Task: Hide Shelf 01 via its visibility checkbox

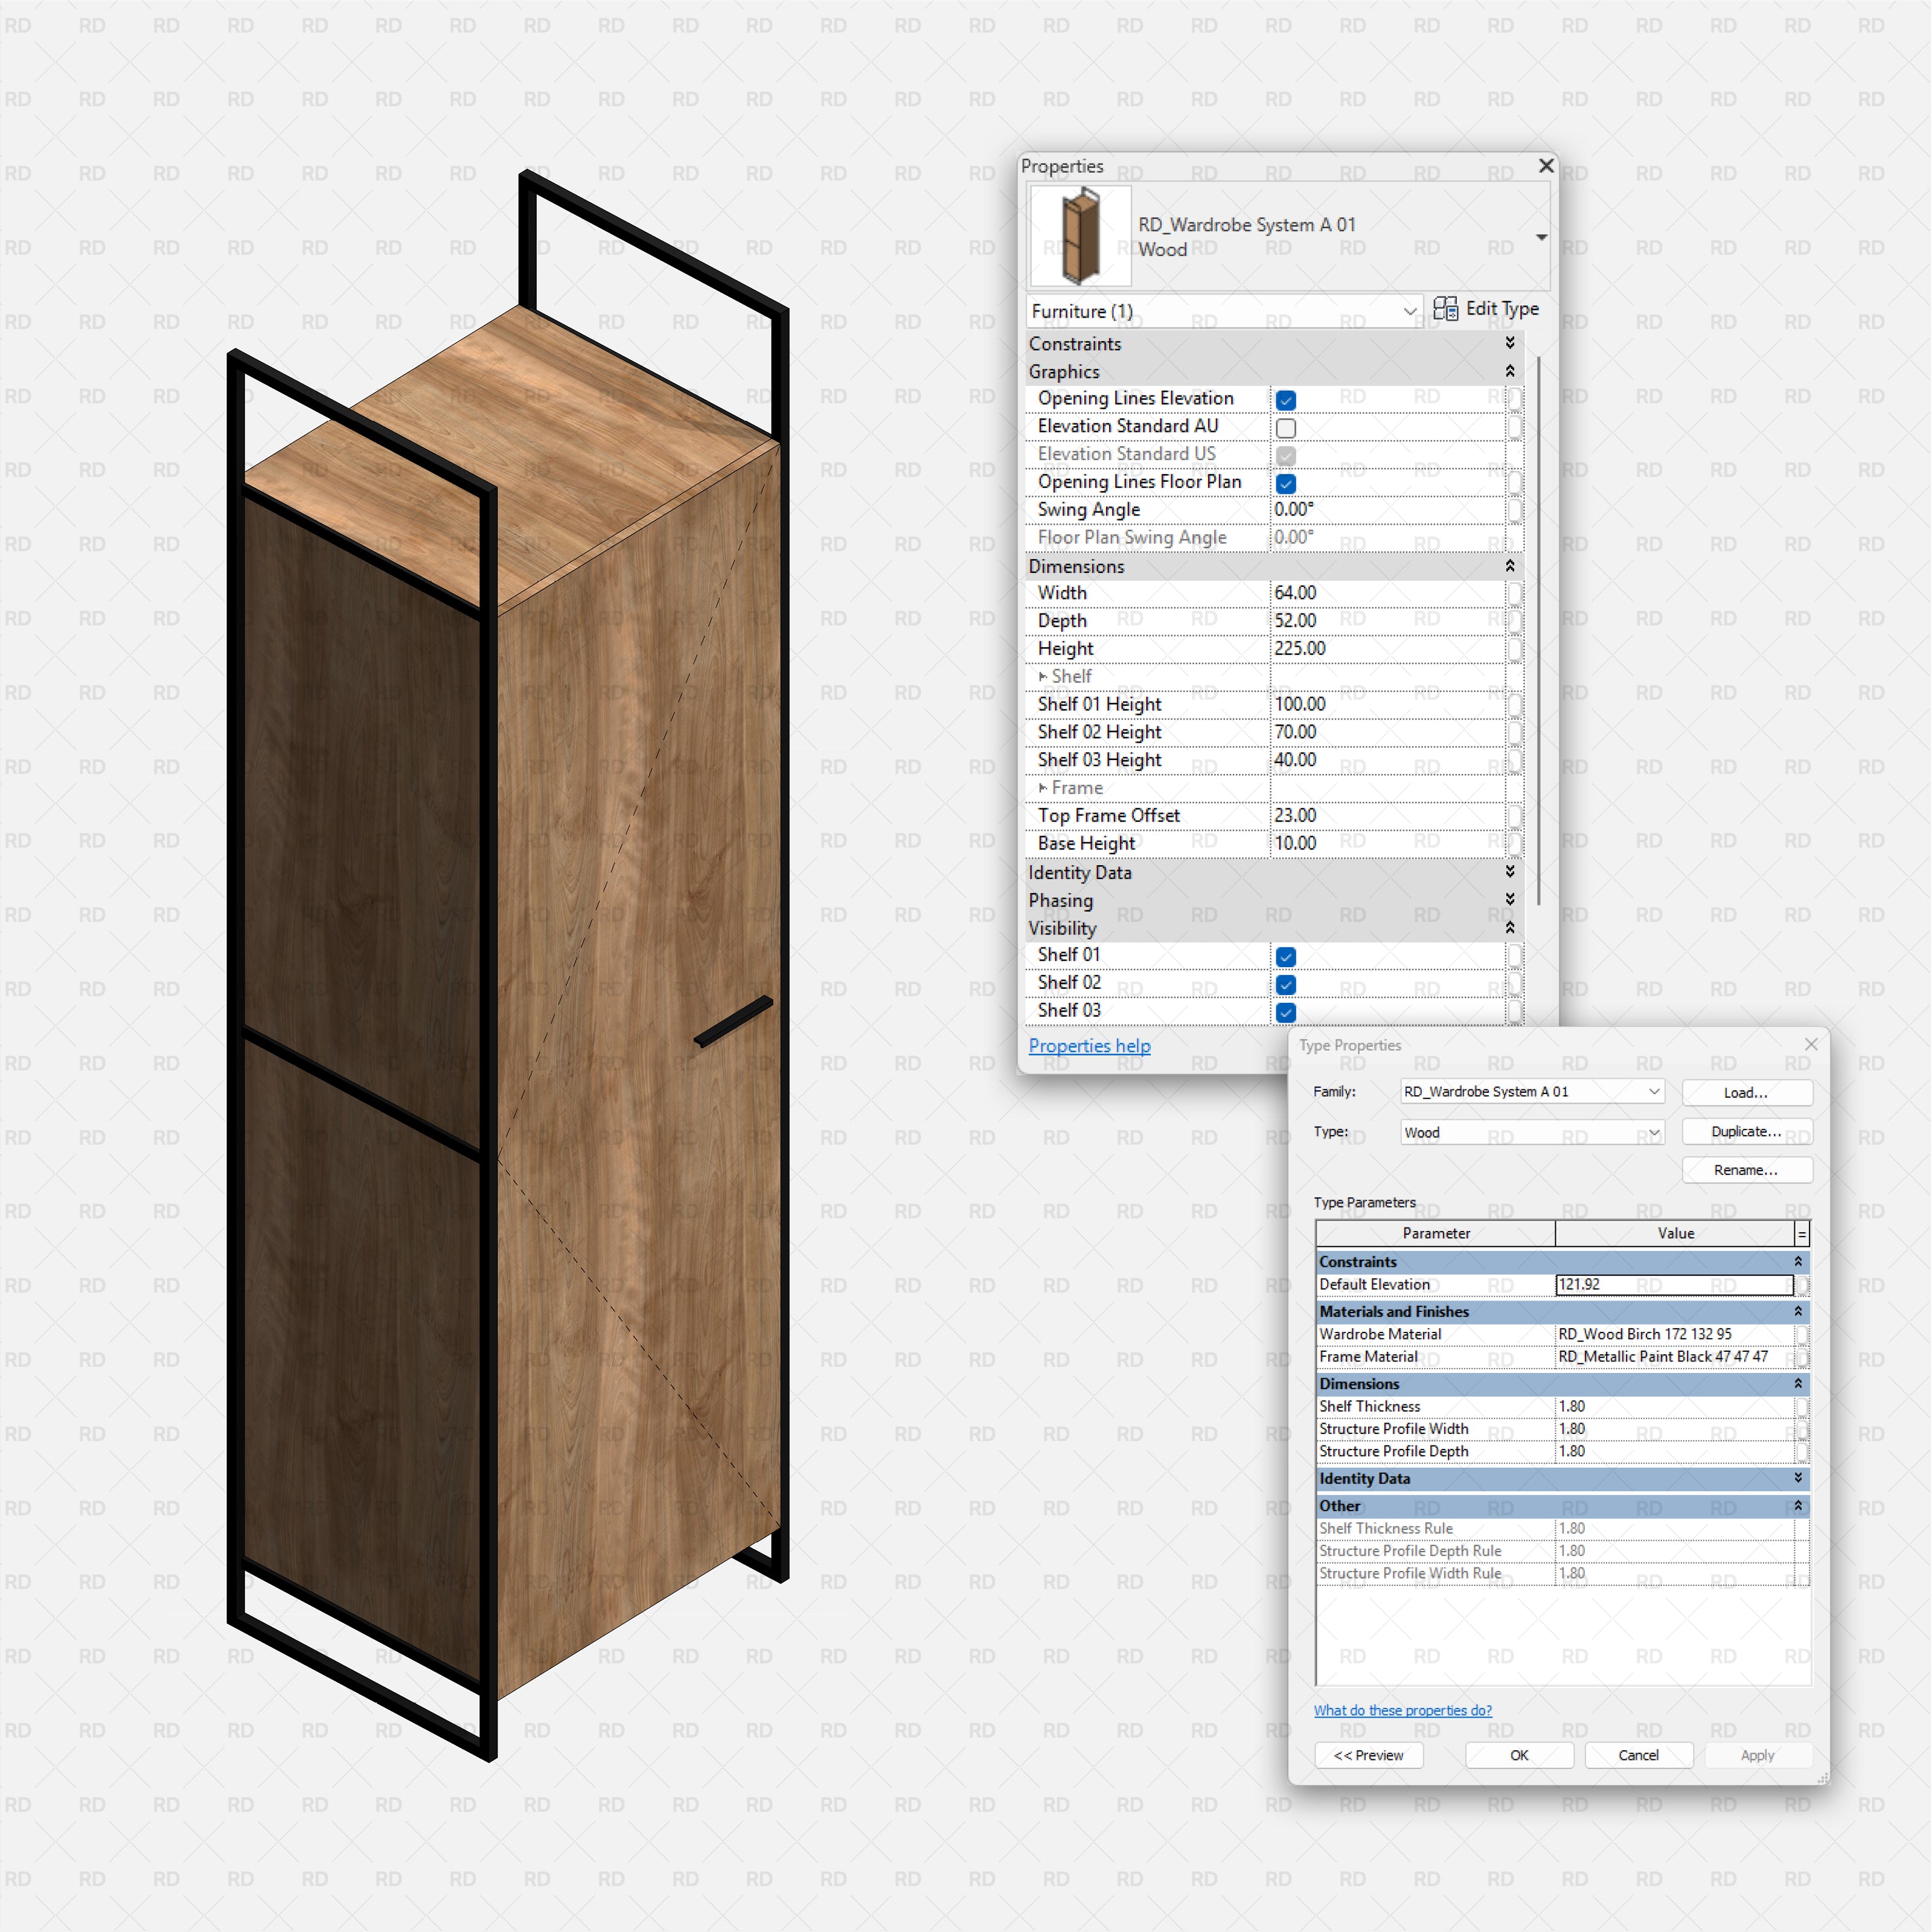Action: (1285, 956)
